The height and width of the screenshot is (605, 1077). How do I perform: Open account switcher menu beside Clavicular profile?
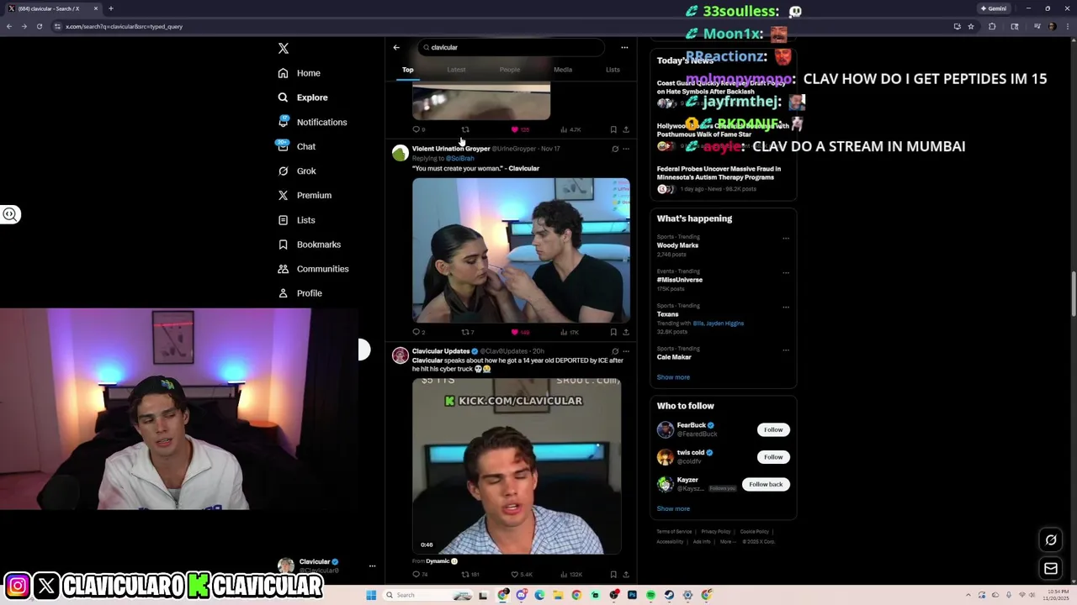372,566
